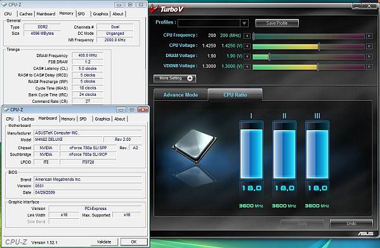Click the Save Profile button
The image size is (380, 248).
(x=277, y=23)
